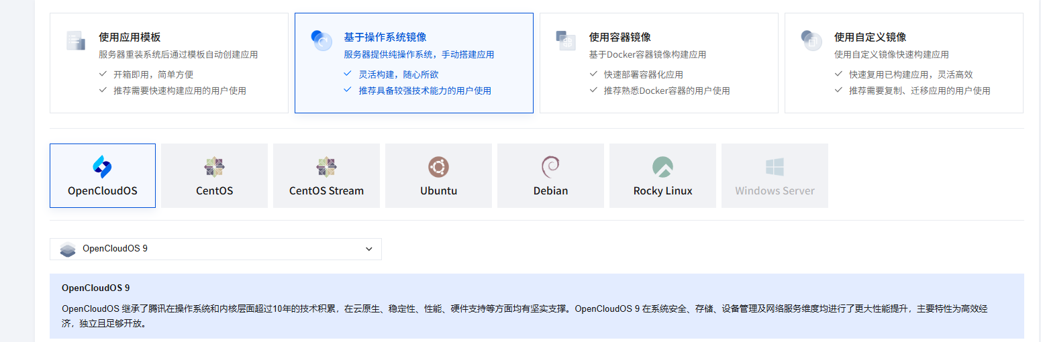Choose the Rocky Linux label
Screen dimensions: 1041x342
662,190
